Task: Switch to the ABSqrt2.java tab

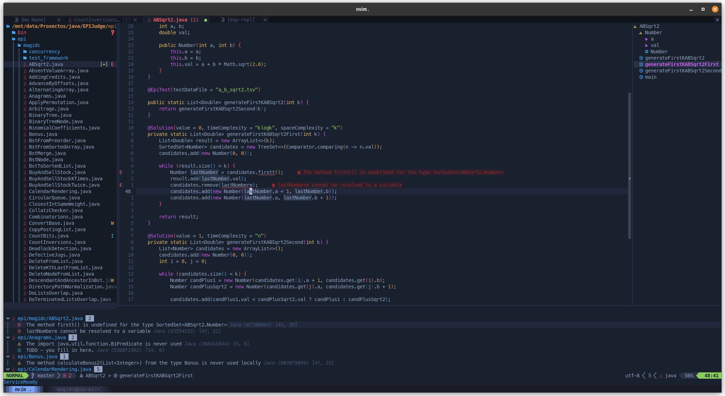Action: click(170, 20)
